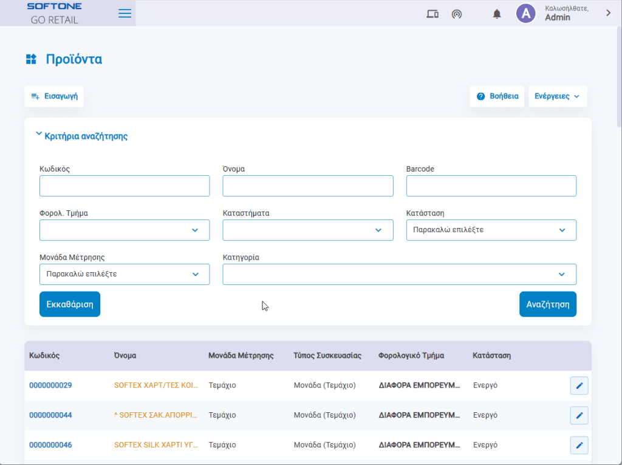Open the hamburger navigation menu
The height and width of the screenshot is (465, 622).
click(125, 13)
